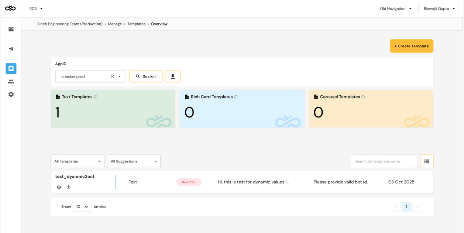Open the Biswajit Gupta user menu
464x233 pixels.
coord(439,8)
